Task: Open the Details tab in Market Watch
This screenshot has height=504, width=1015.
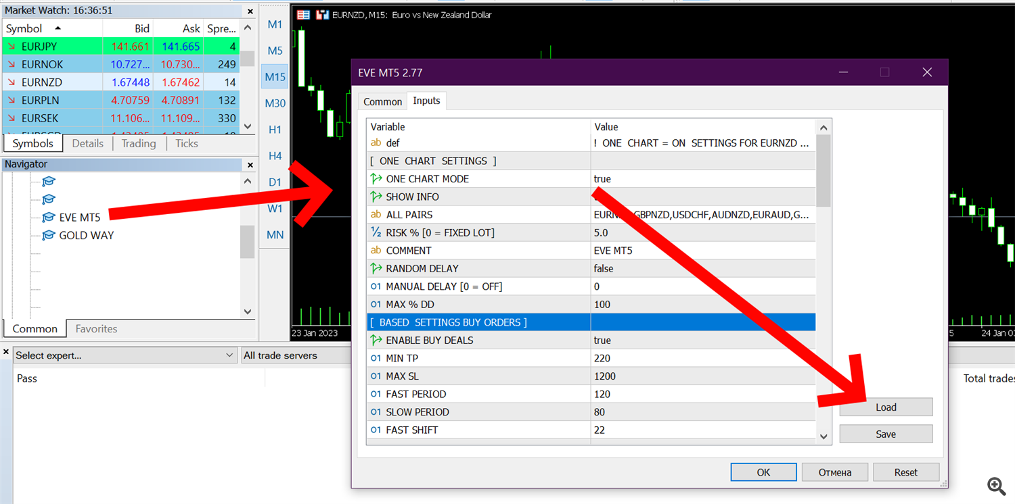Action: click(x=88, y=143)
